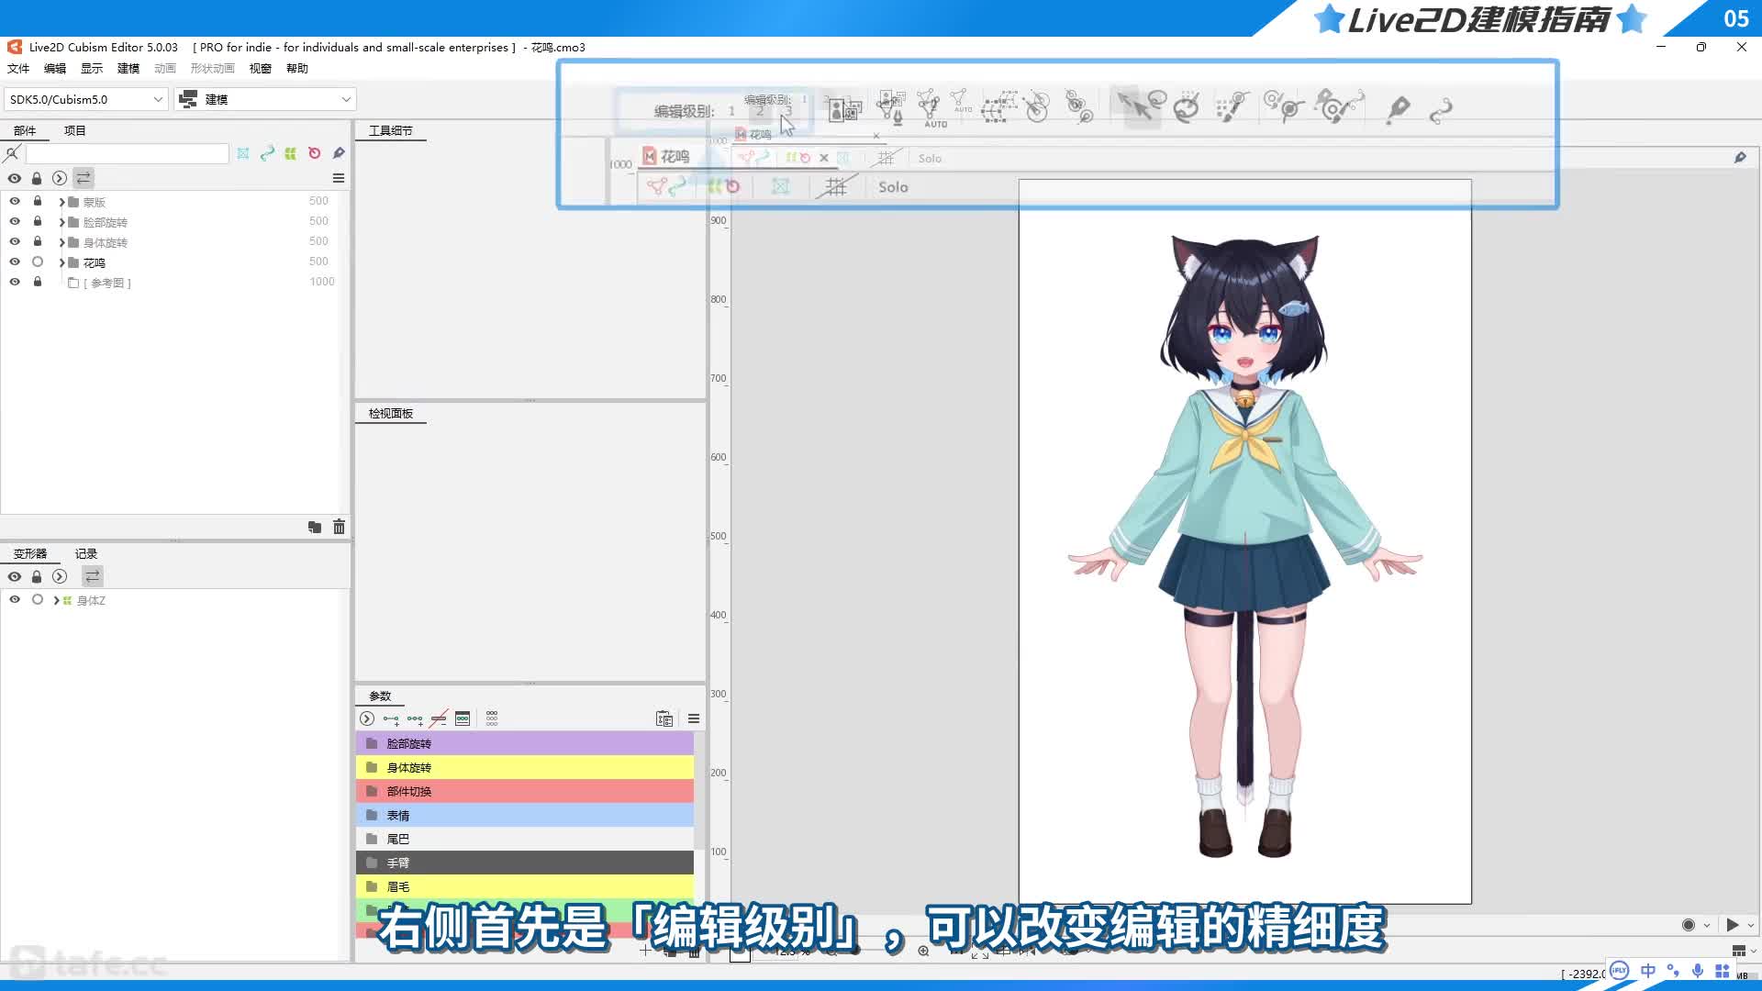Click the curved path filter icon in parts panel

click(x=267, y=153)
